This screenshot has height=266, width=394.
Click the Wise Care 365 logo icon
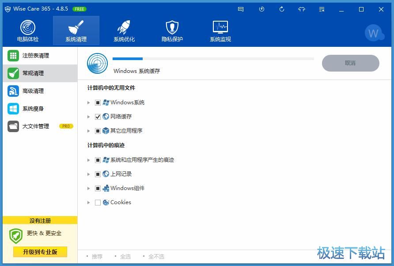click(x=8, y=9)
